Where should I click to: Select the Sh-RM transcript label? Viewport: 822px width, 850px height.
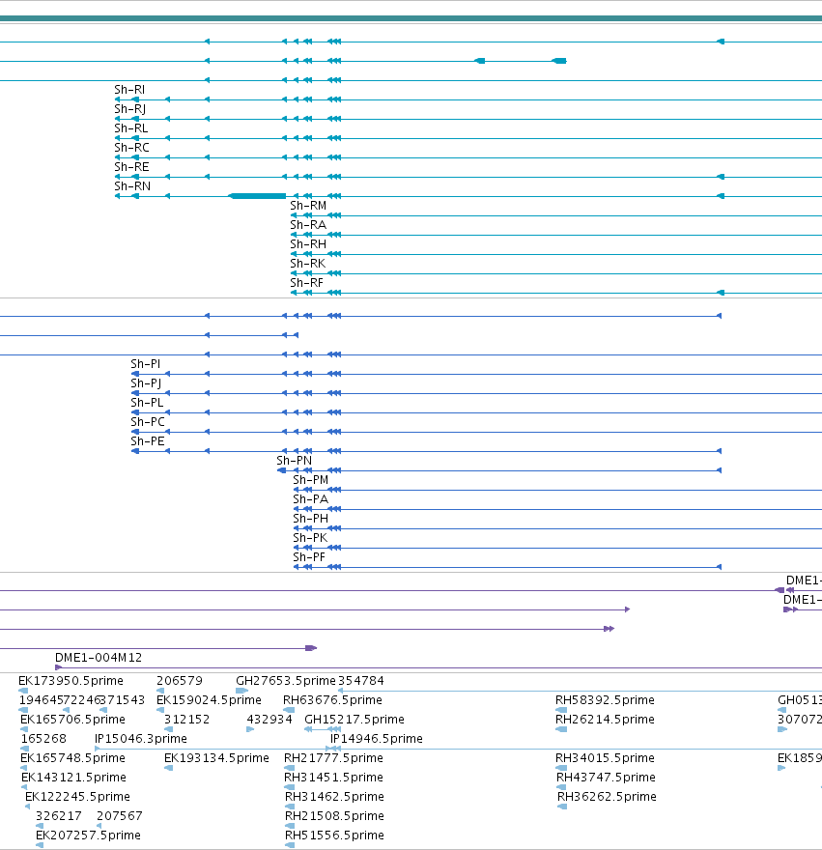pos(308,206)
